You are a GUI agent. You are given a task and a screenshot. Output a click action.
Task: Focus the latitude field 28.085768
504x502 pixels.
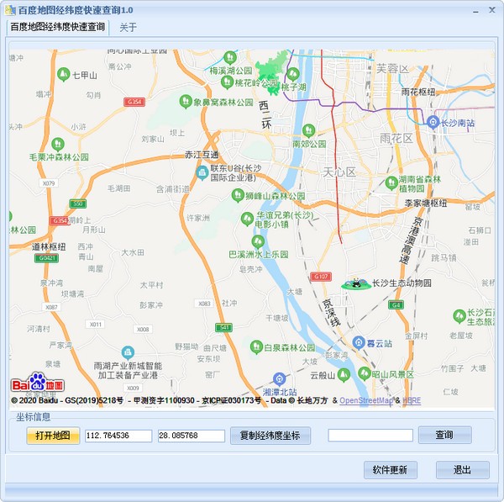click(192, 436)
